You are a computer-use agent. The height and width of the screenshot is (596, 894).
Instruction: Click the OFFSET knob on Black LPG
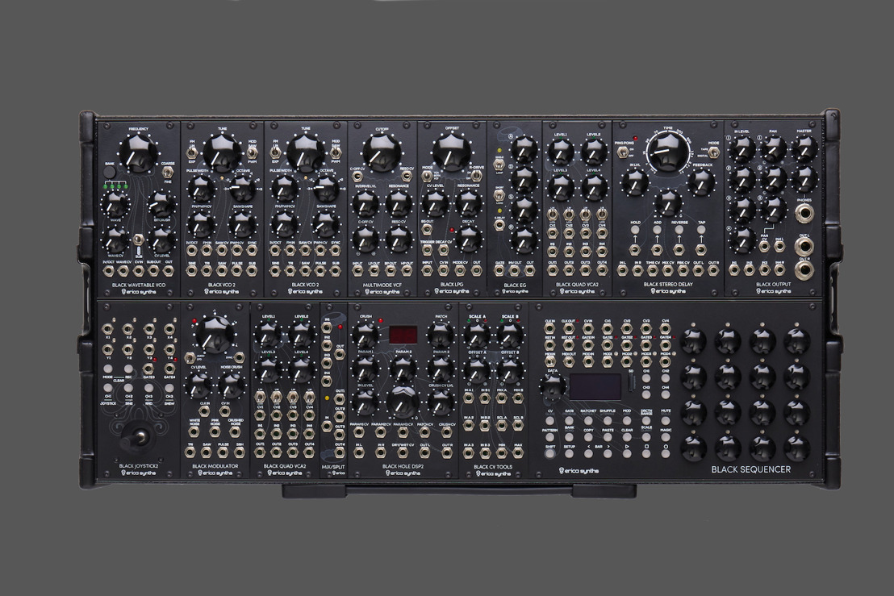452,152
